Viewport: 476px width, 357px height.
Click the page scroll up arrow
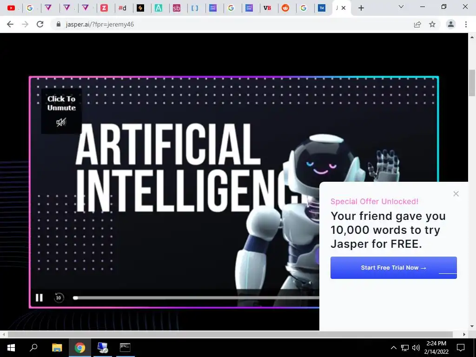click(x=472, y=37)
